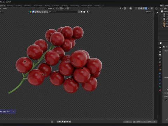
Task: Open the Material properties tab
Action: point(160,90)
